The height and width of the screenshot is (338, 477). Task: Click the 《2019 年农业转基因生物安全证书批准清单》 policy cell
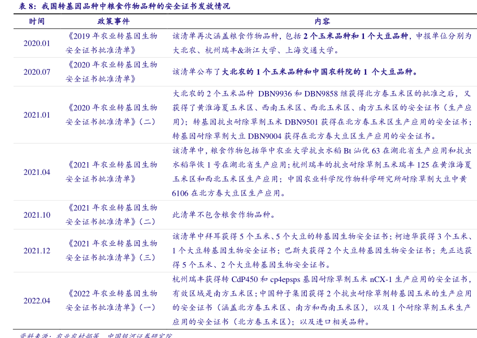[x=112, y=43]
